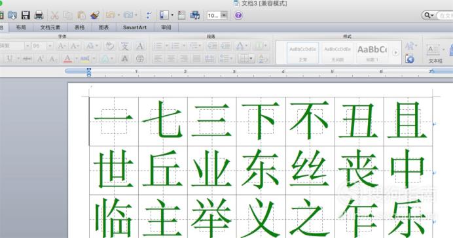Apply the yellow text highlight color
The image size is (453, 238).
pyautogui.click(x=85, y=59)
